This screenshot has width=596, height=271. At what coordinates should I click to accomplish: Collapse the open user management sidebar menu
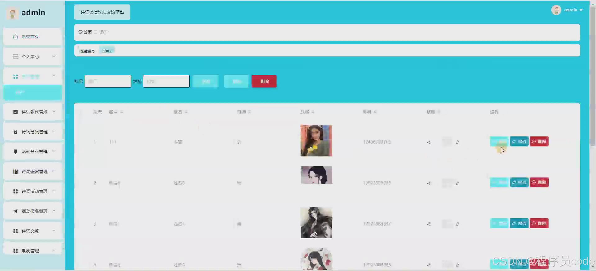[x=54, y=76]
